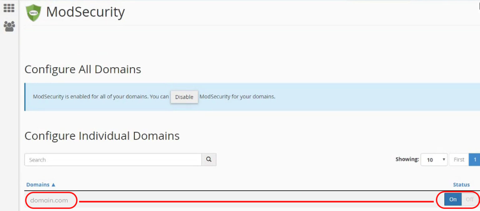Sort the list by Status column
Viewport: 480px width, 211px height.
(461, 184)
